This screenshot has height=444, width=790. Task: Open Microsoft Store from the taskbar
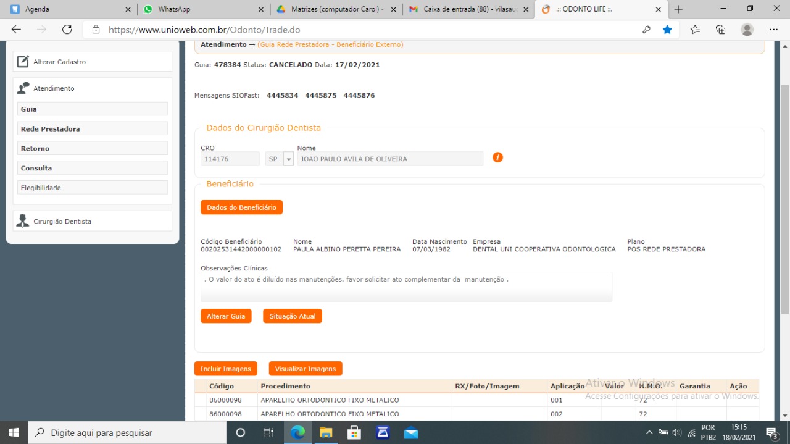(x=354, y=432)
